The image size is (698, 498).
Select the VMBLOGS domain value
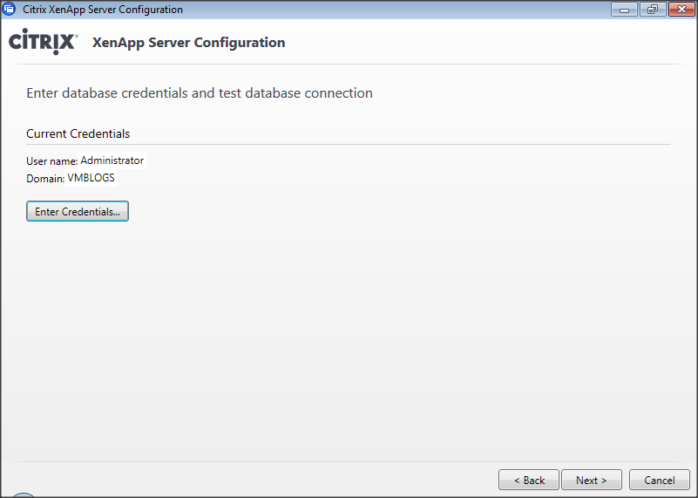point(91,178)
